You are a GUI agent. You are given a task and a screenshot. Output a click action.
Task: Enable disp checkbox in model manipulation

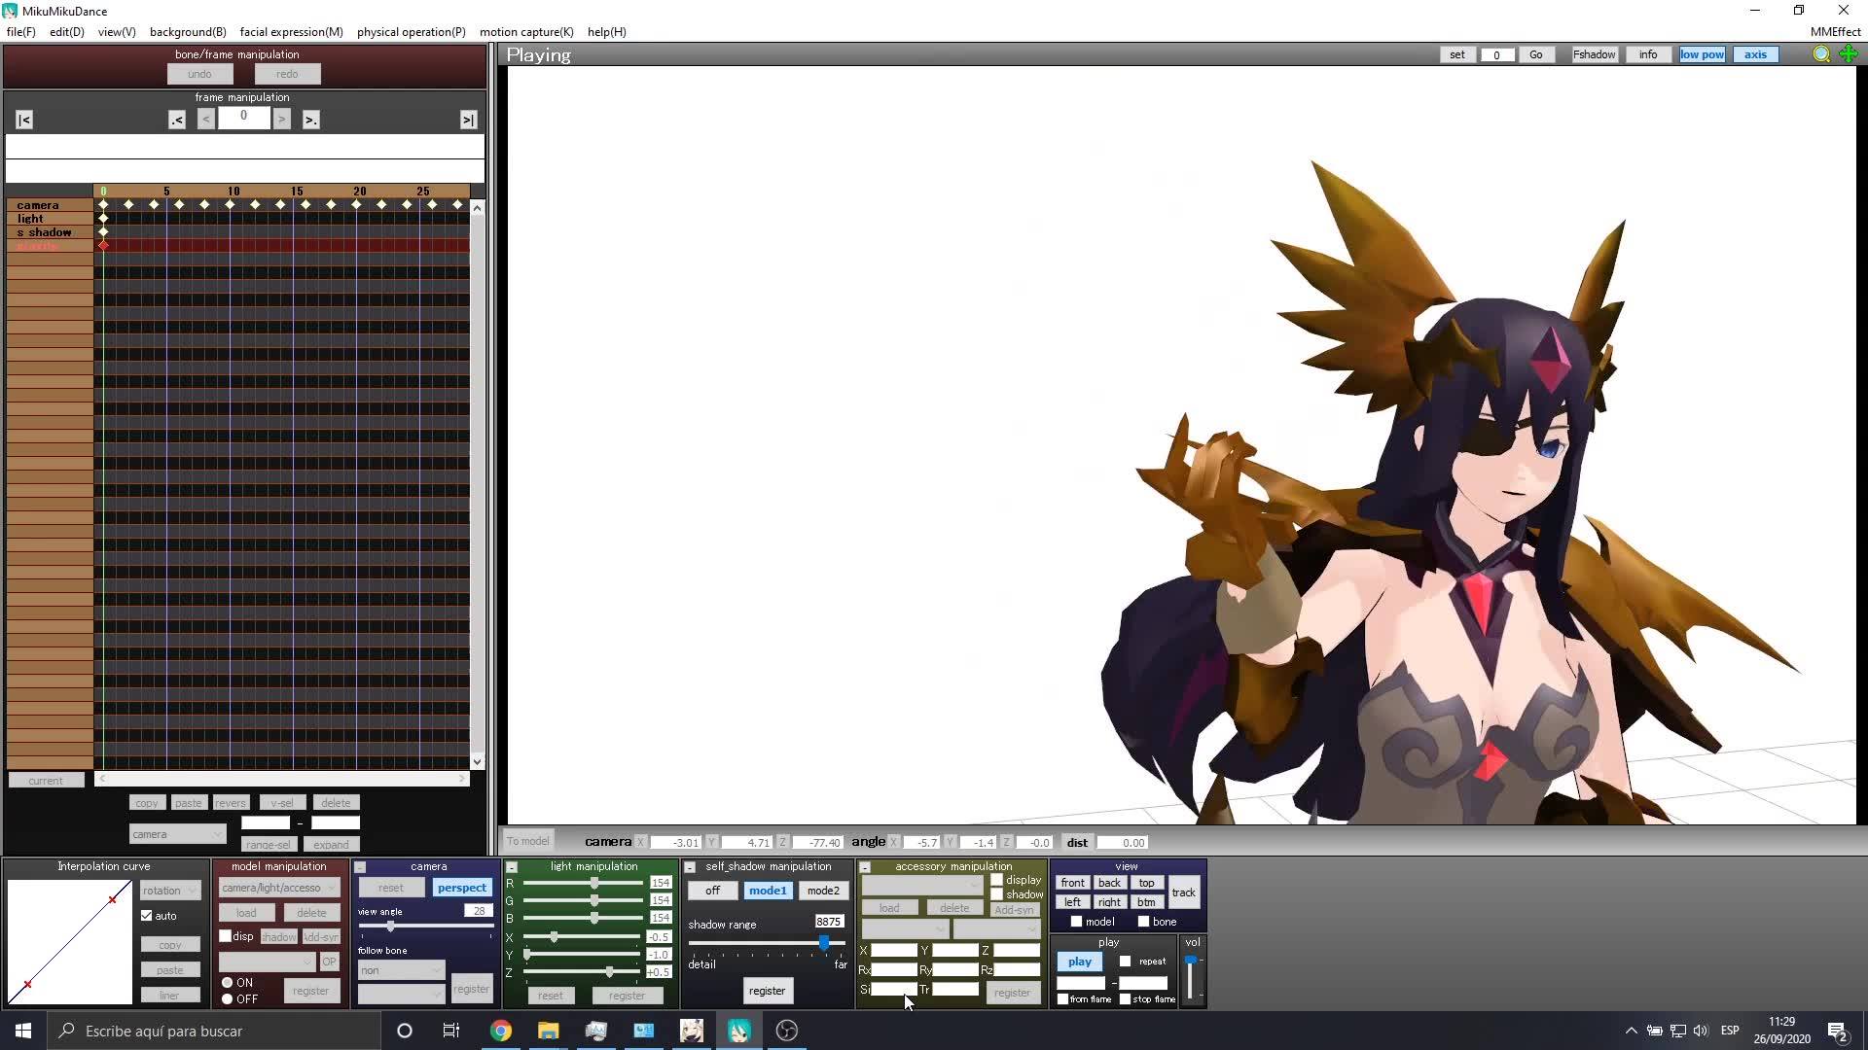[x=226, y=936]
